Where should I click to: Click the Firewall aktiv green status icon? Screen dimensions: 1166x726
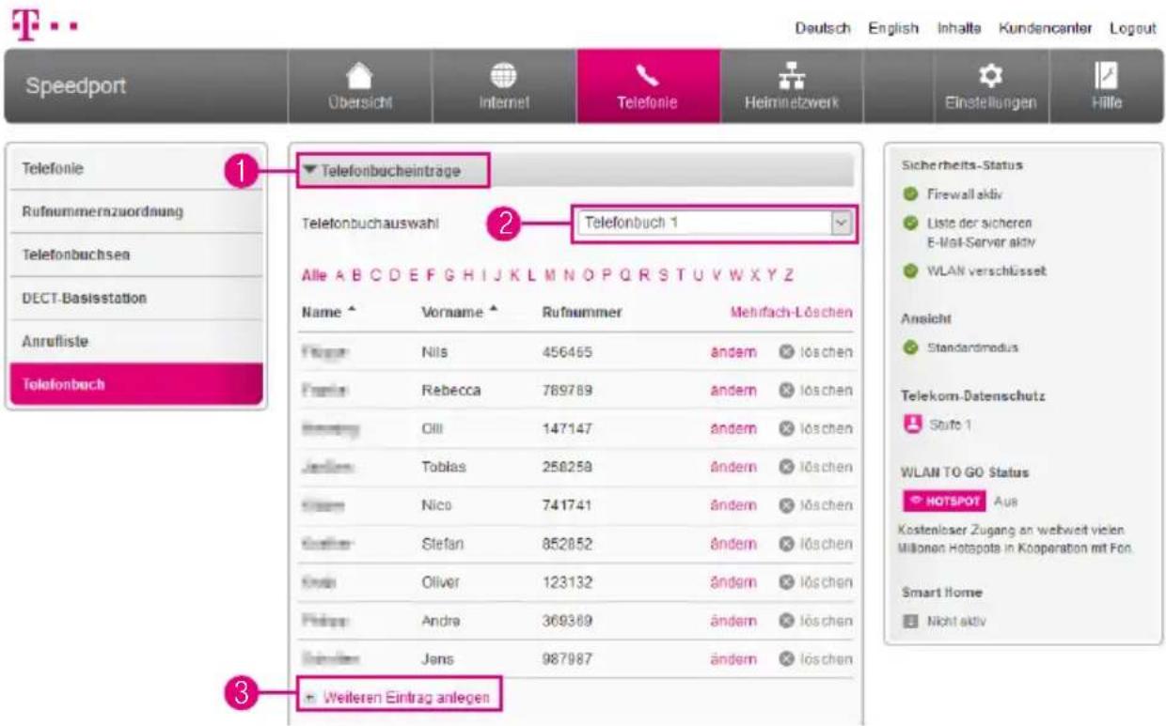pyautogui.click(x=909, y=194)
